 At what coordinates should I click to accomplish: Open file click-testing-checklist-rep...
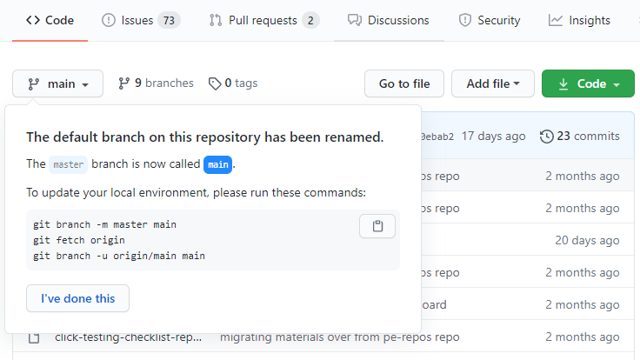128,338
